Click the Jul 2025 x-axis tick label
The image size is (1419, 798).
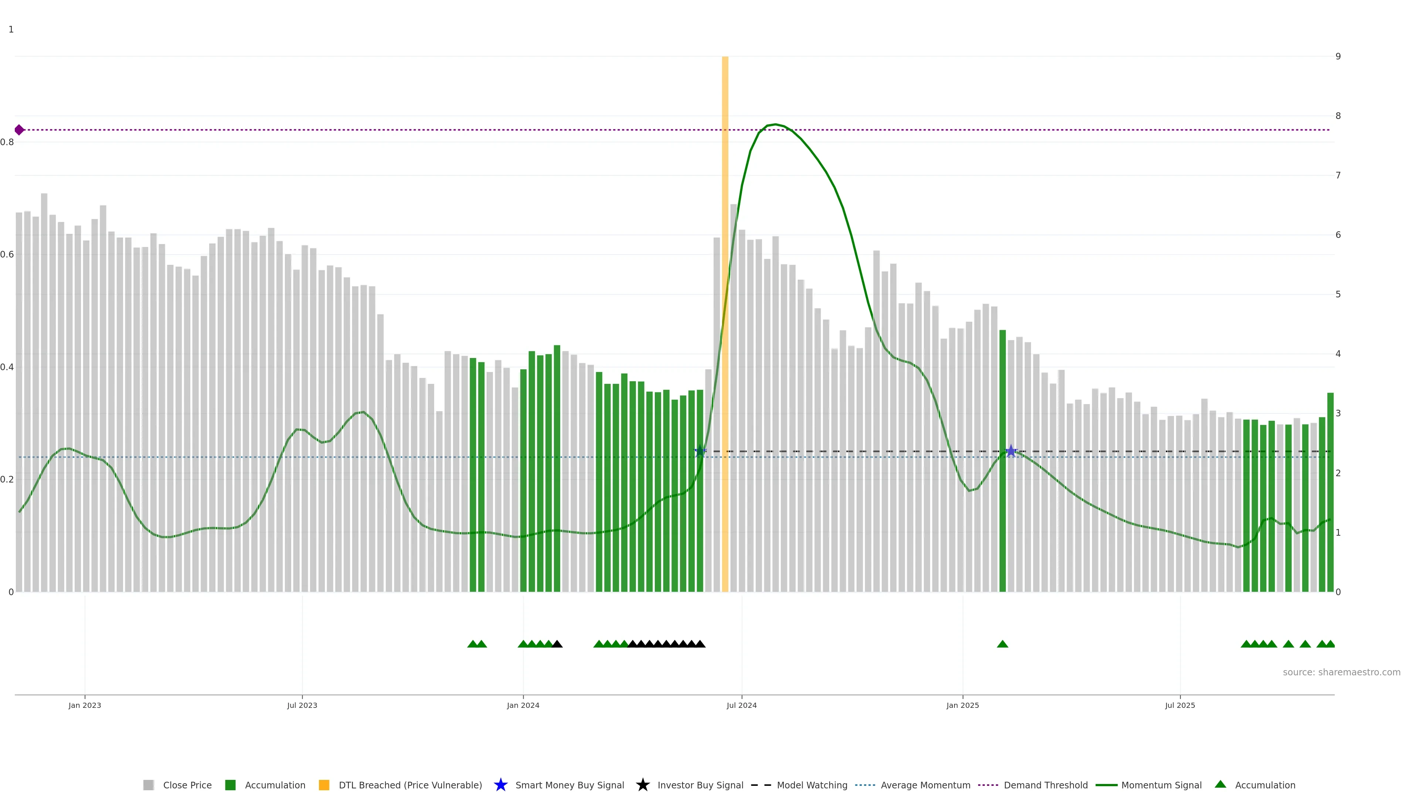tap(1180, 705)
